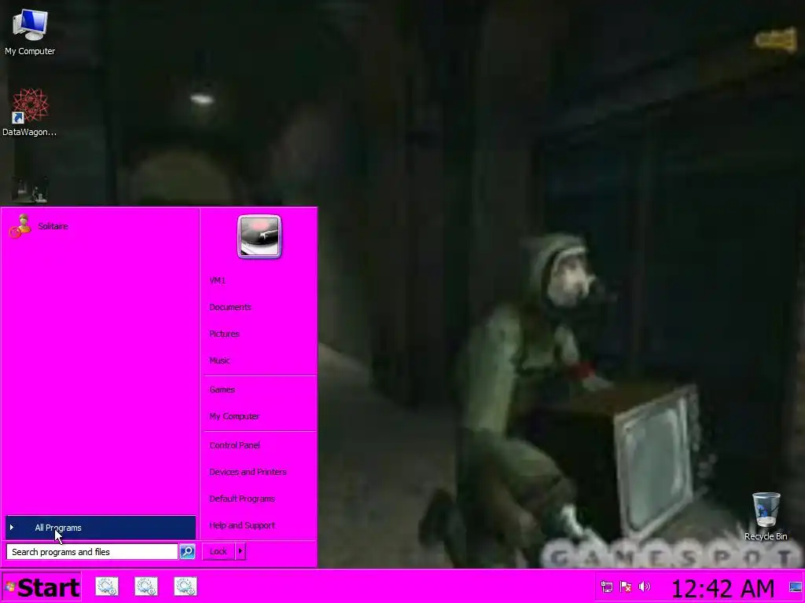Click the network tray icon

606,587
